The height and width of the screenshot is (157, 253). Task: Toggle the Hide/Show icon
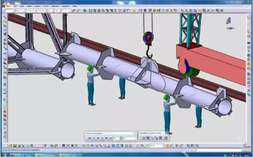click(x=126, y=146)
